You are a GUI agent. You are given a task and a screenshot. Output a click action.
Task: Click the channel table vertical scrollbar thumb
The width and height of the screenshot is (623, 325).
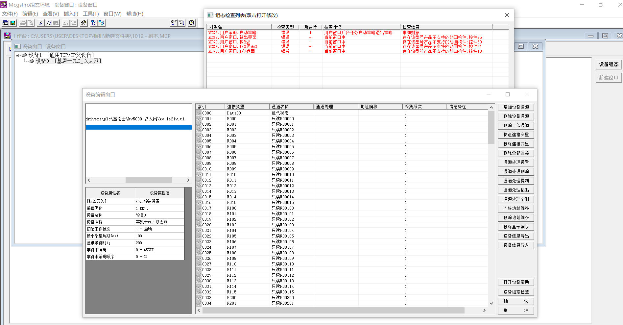click(491, 127)
